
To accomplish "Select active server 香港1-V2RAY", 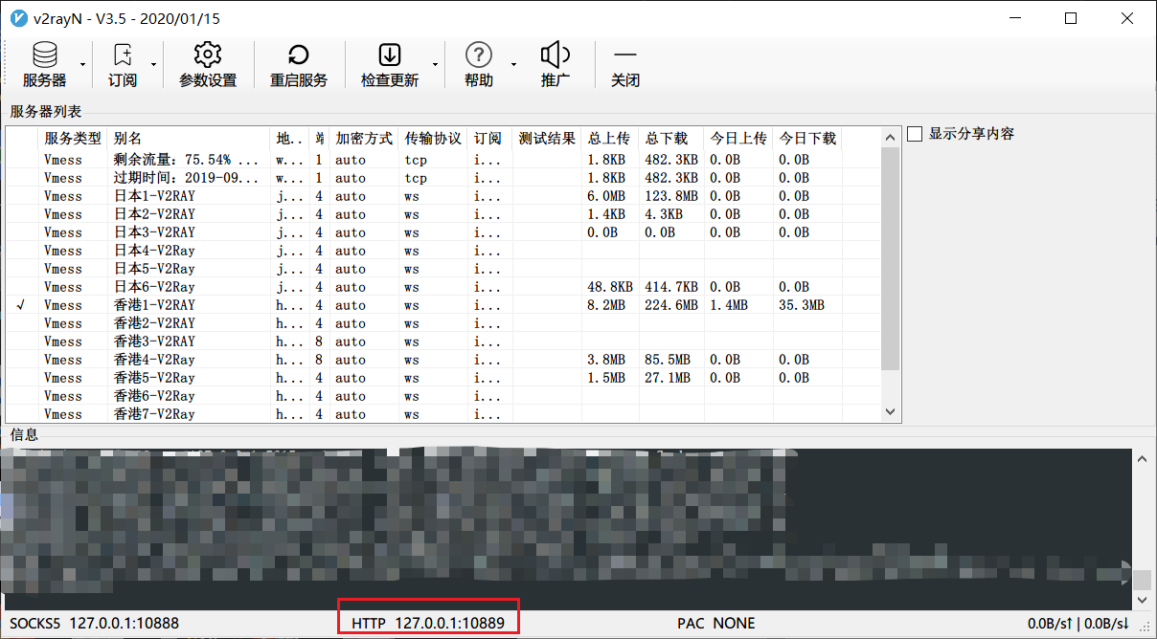I will click(x=443, y=305).
